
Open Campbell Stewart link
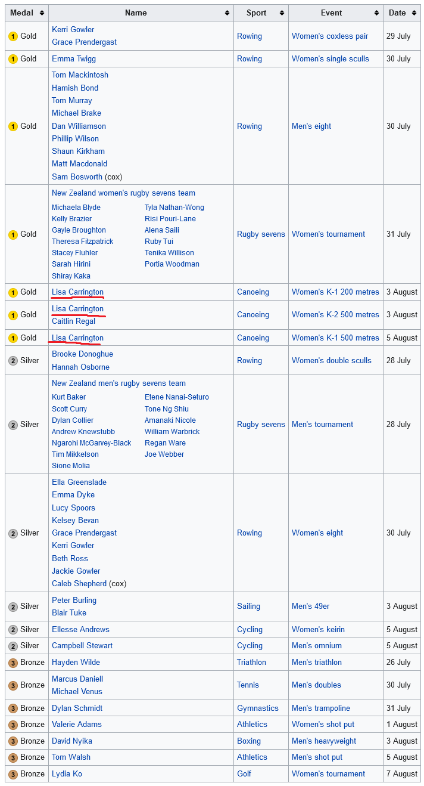click(82, 645)
